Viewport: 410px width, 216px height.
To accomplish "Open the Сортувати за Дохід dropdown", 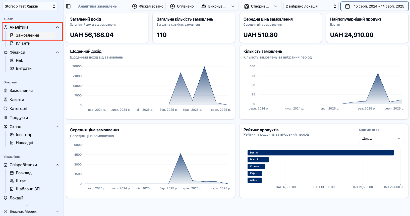I will click(381, 138).
